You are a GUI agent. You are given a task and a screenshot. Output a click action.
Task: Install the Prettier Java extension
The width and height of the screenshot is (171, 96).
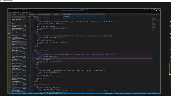point(24,71)
